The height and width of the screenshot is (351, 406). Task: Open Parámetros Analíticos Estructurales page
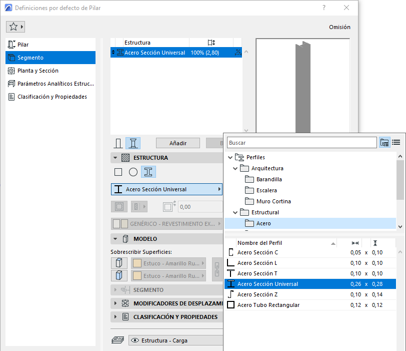point(50,84)
